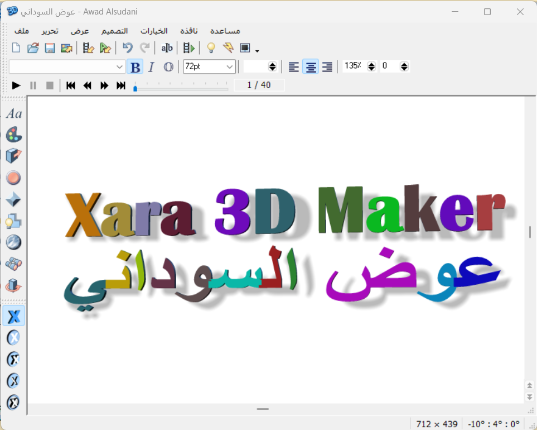The width and height of the screenshot is (537, 430).
Task: Click the animation frame slider handle
Action: pyautogui.click(x=135, y=88)
